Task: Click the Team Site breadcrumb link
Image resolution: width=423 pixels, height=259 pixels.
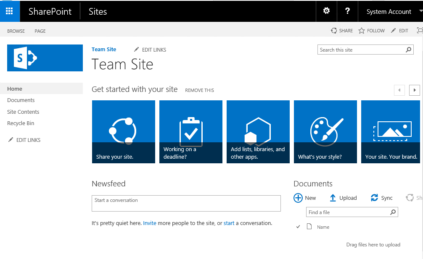Action: (x=104, y=49)
